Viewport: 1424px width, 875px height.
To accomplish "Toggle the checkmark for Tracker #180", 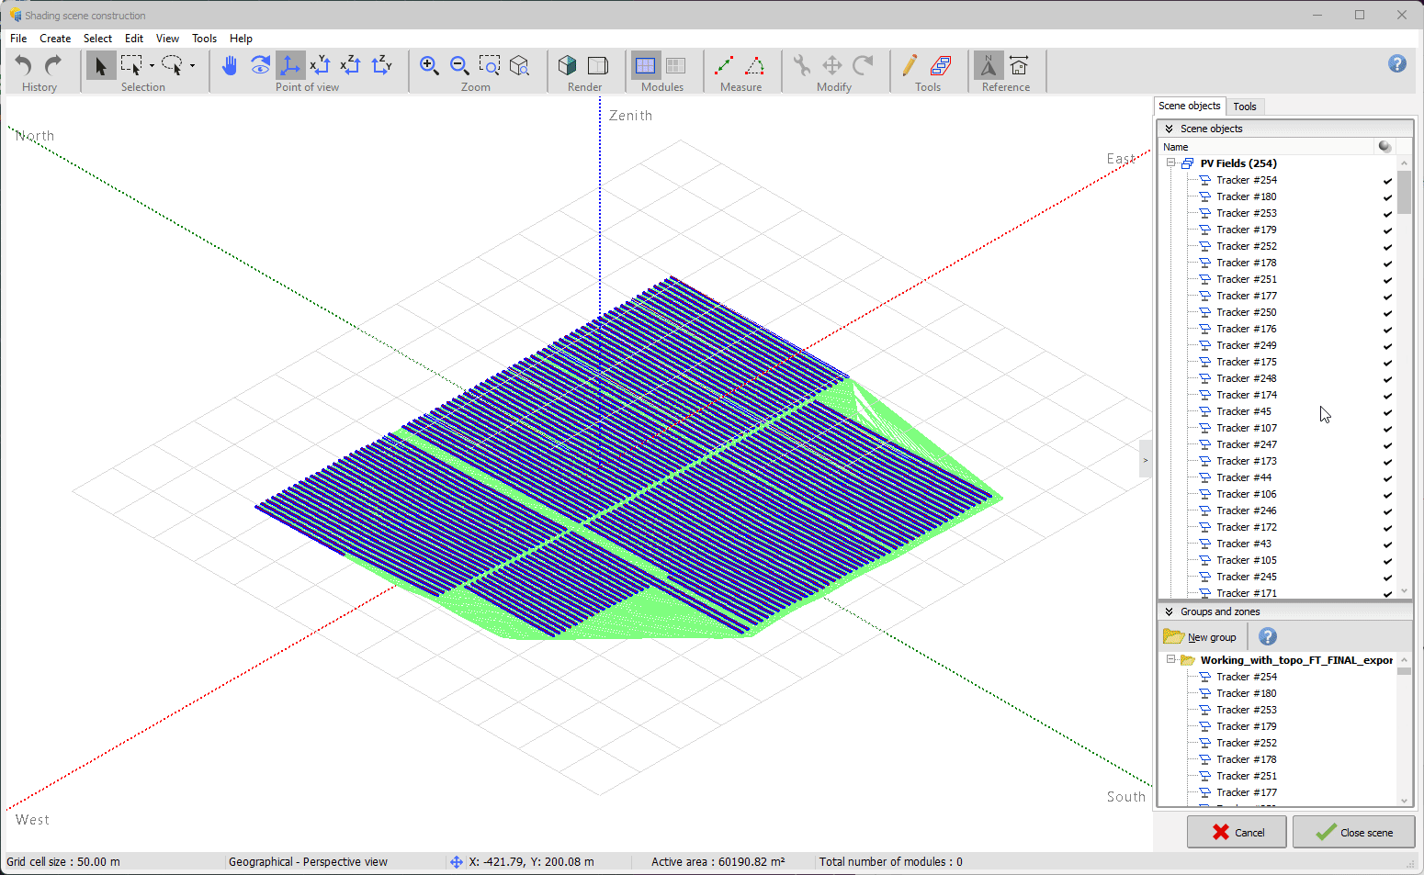I will click(1387, 197).
